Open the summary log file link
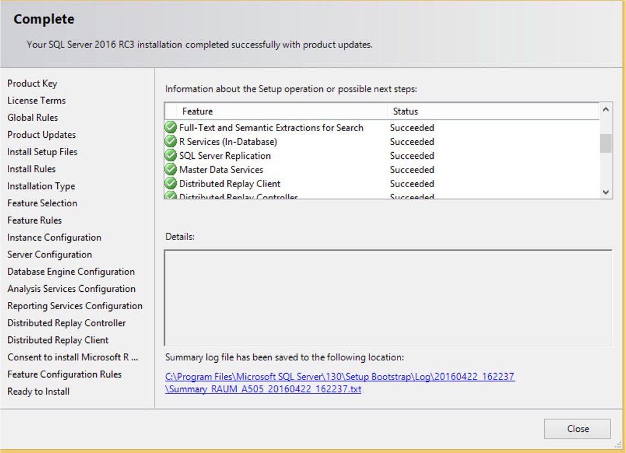Image resolution: width=626 pixels, height=453 pixels. (x=340, y=383)
